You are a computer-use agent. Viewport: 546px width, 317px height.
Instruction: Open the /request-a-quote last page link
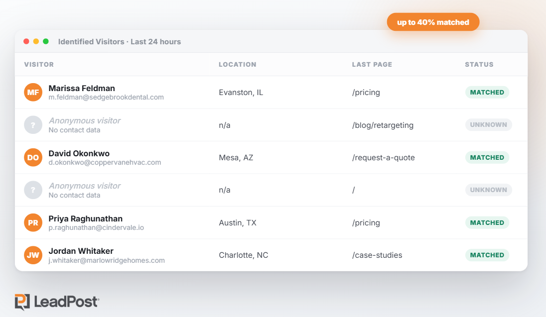(384, 158)
